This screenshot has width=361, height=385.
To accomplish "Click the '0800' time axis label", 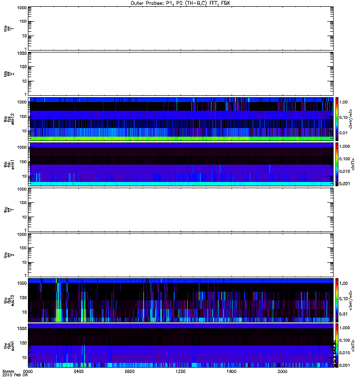I will 129,372.
